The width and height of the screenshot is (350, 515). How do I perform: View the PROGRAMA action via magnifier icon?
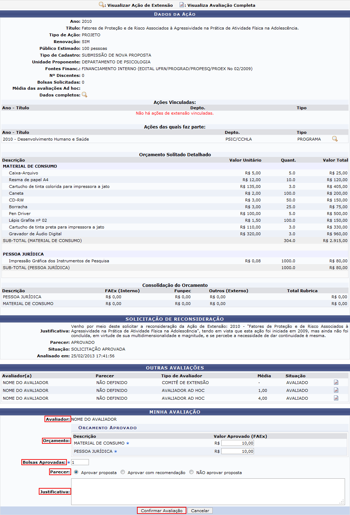point(335,139)
